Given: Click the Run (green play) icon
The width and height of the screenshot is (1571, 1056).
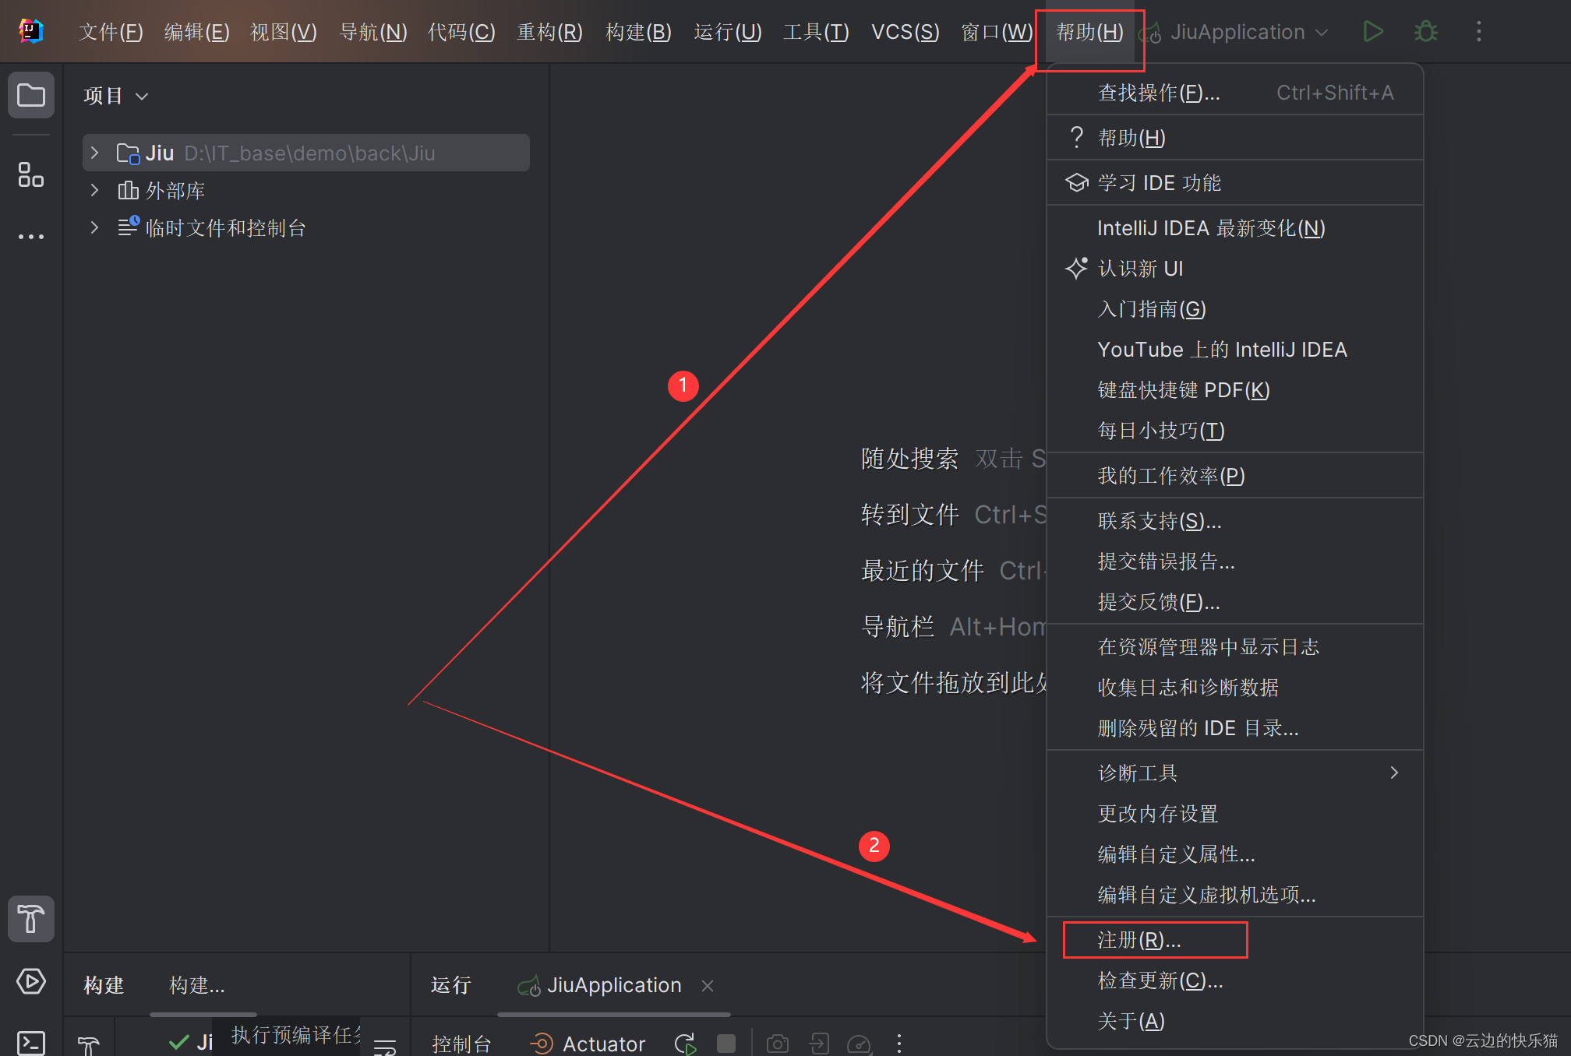Looking at the screenshot, I should point(1373,32).
